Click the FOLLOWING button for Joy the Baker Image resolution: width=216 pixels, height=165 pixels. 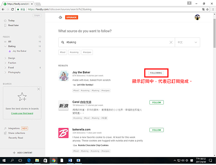156,73
